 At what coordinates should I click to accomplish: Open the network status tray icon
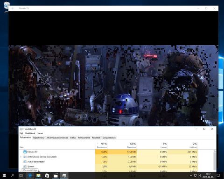click(x=196, y=176)
